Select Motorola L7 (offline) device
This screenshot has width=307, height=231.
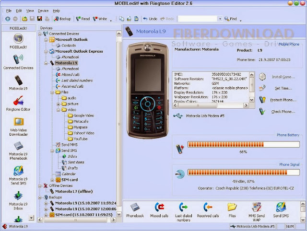74,191
